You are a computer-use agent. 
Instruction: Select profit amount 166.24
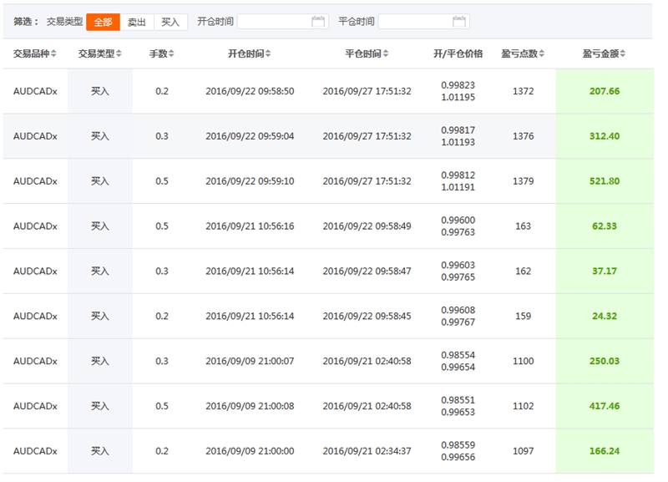pos(605,451)
